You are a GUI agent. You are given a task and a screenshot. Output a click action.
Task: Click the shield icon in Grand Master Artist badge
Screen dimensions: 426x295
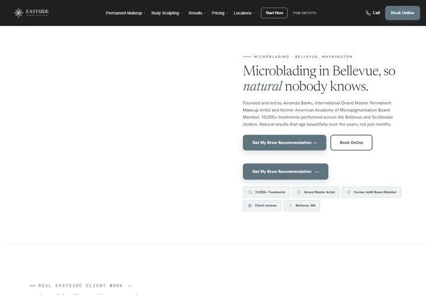[299, 192]
